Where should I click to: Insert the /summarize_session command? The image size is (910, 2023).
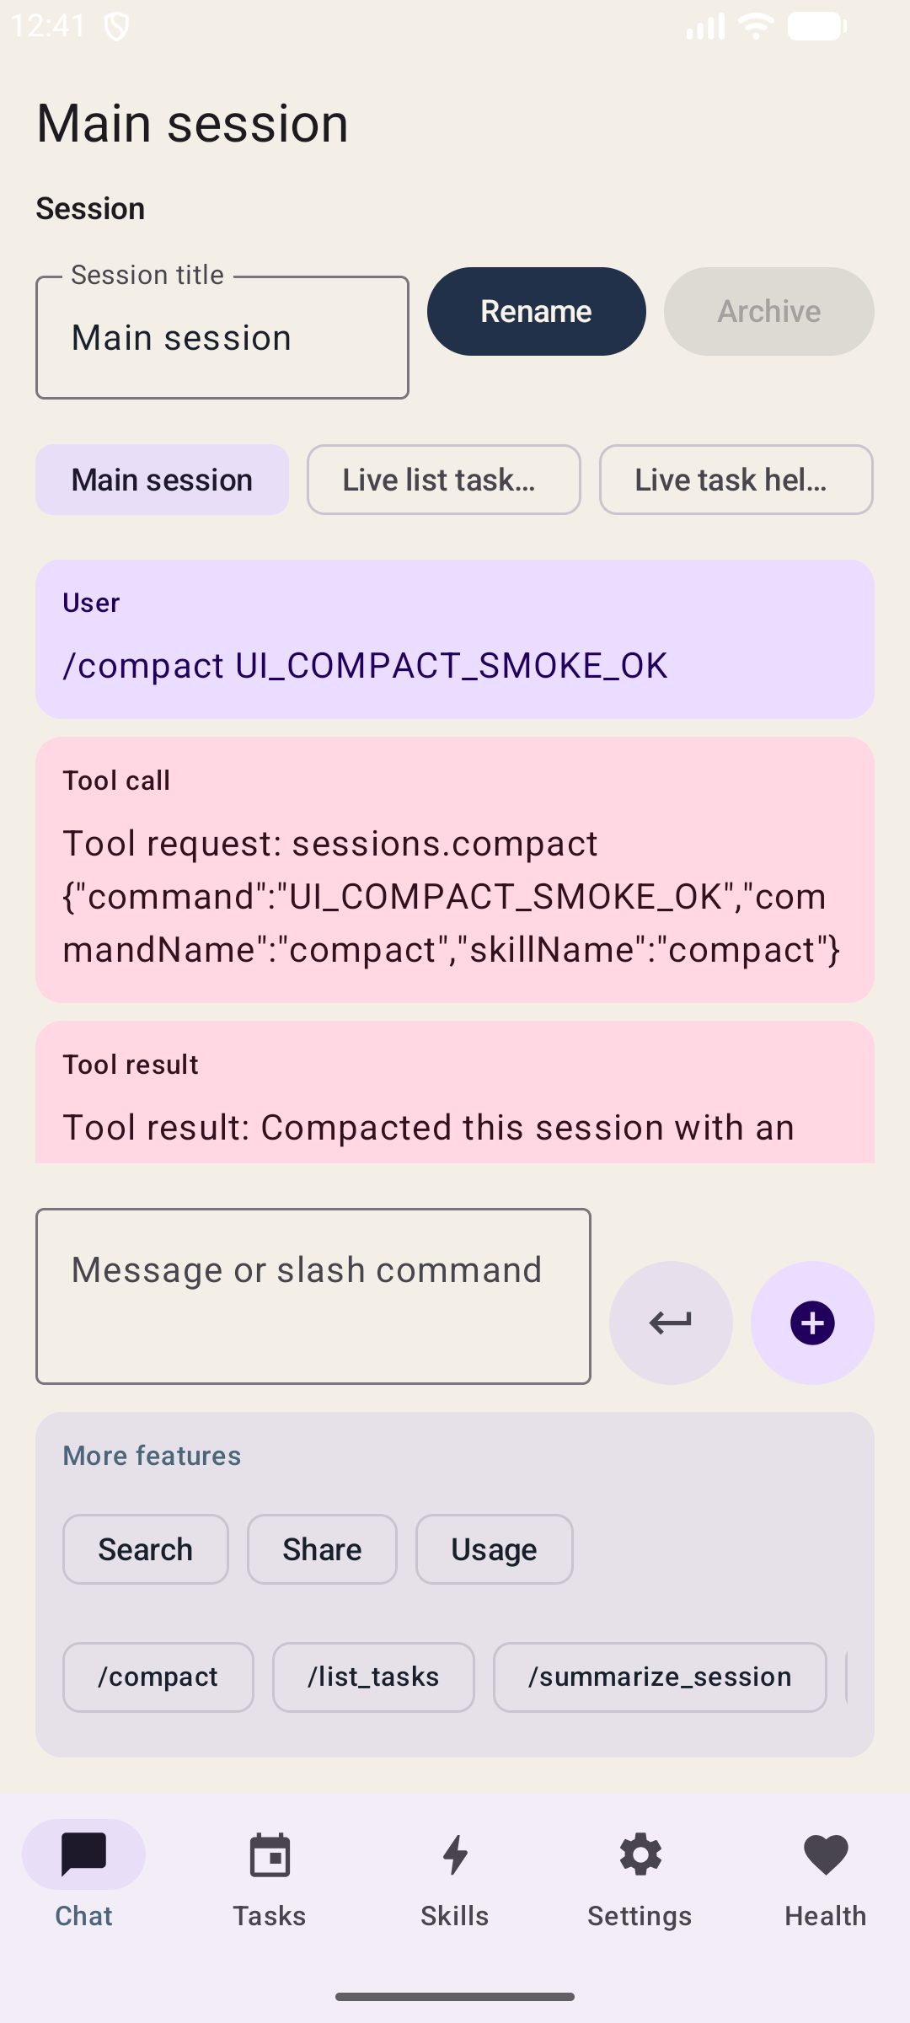point(659,1677)
